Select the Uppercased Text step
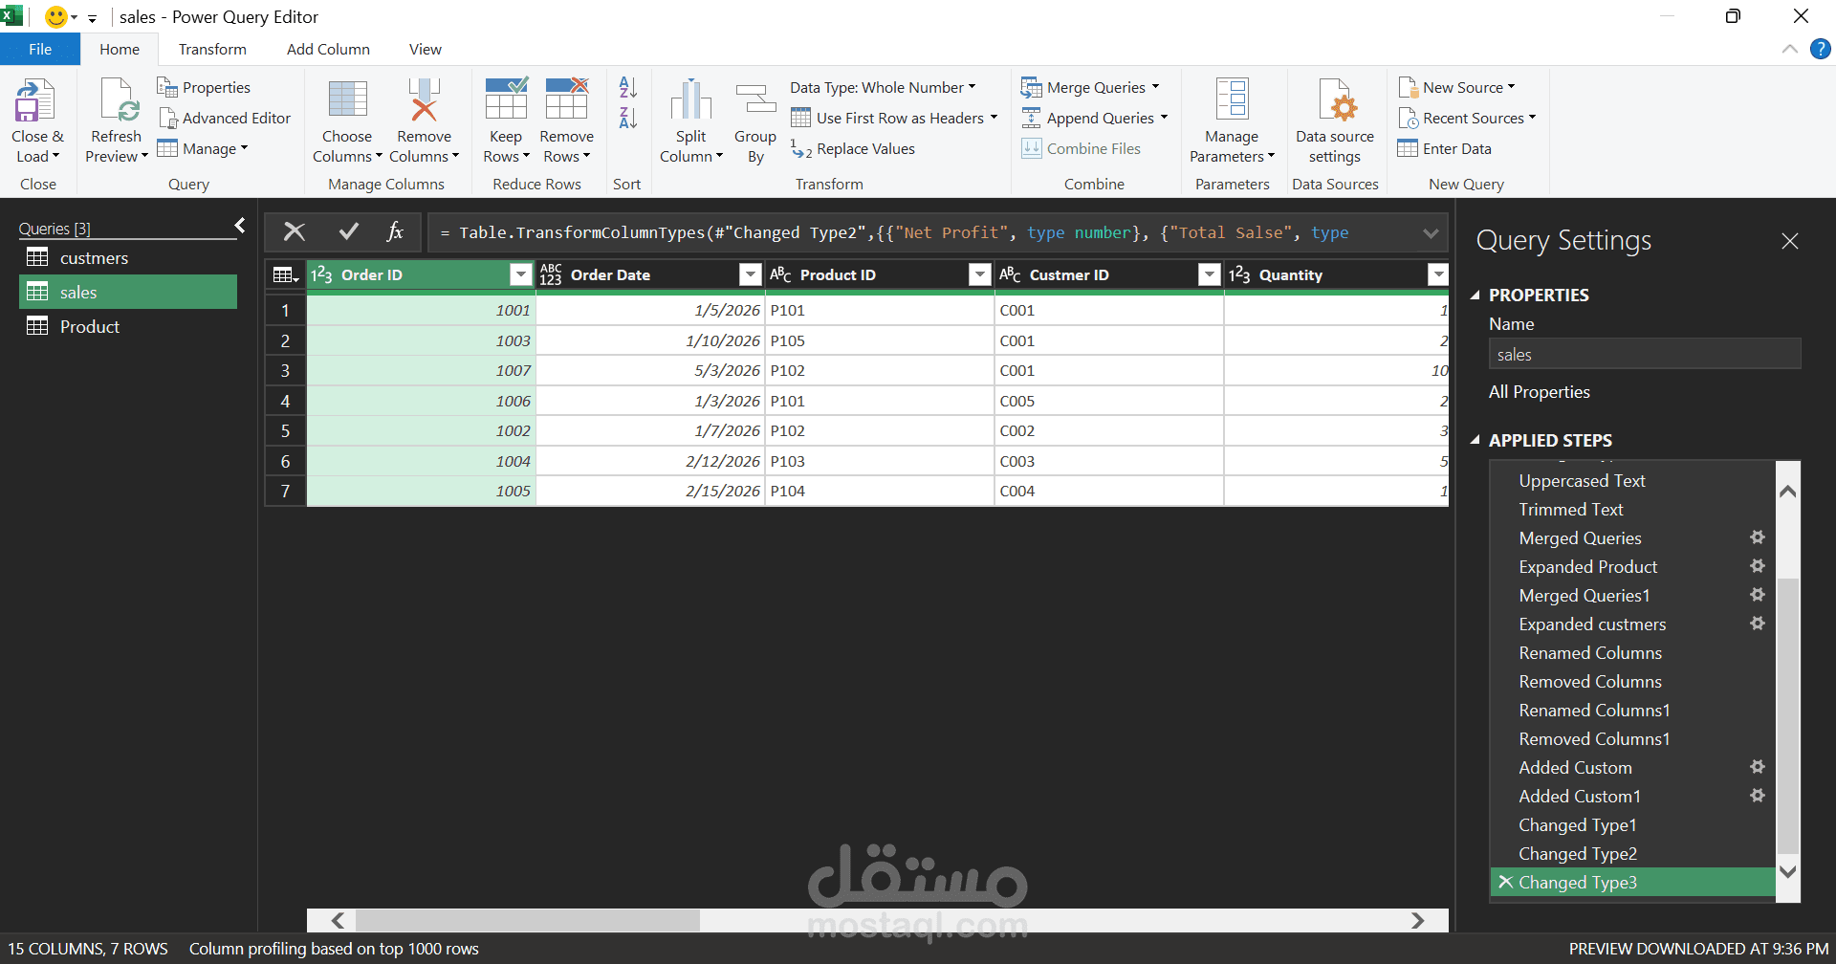This screenshot has width=1836, height=964. (x=1582, y=480)
